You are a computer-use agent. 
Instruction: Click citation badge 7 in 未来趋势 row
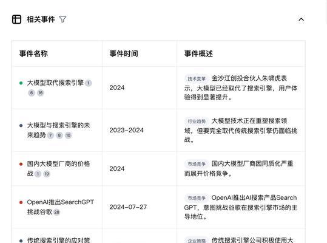50,135
